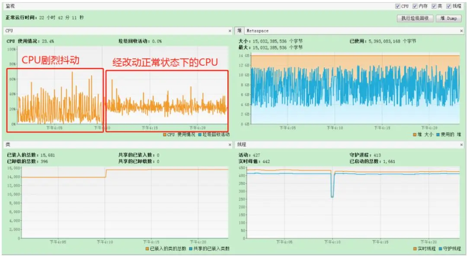
Task: Toggle the 类 (classes) checkbox
Action: coord(434,6)
